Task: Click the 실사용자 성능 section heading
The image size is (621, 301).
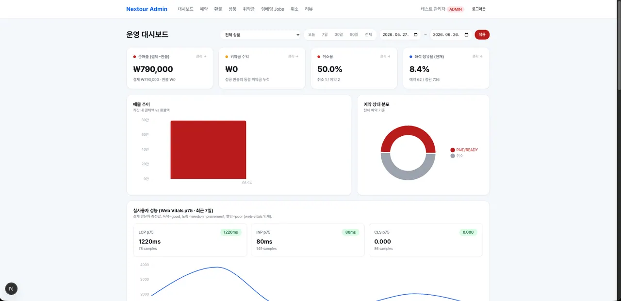Action: (173, 210)
